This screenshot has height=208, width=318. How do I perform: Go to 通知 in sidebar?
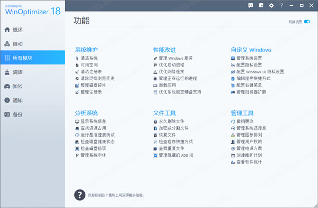click(32, 100)
